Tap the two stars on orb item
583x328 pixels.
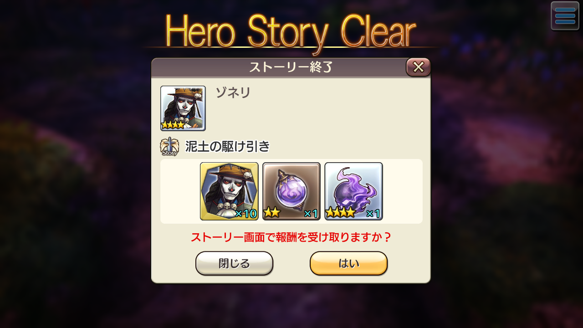point(272,212)
